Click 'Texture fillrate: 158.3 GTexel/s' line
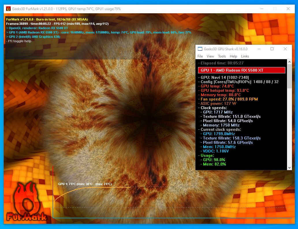 click(230, 138)
